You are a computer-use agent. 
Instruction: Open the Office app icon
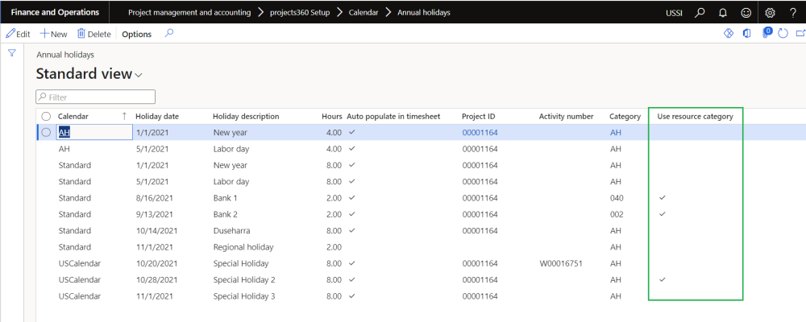(x=746, y=34)
